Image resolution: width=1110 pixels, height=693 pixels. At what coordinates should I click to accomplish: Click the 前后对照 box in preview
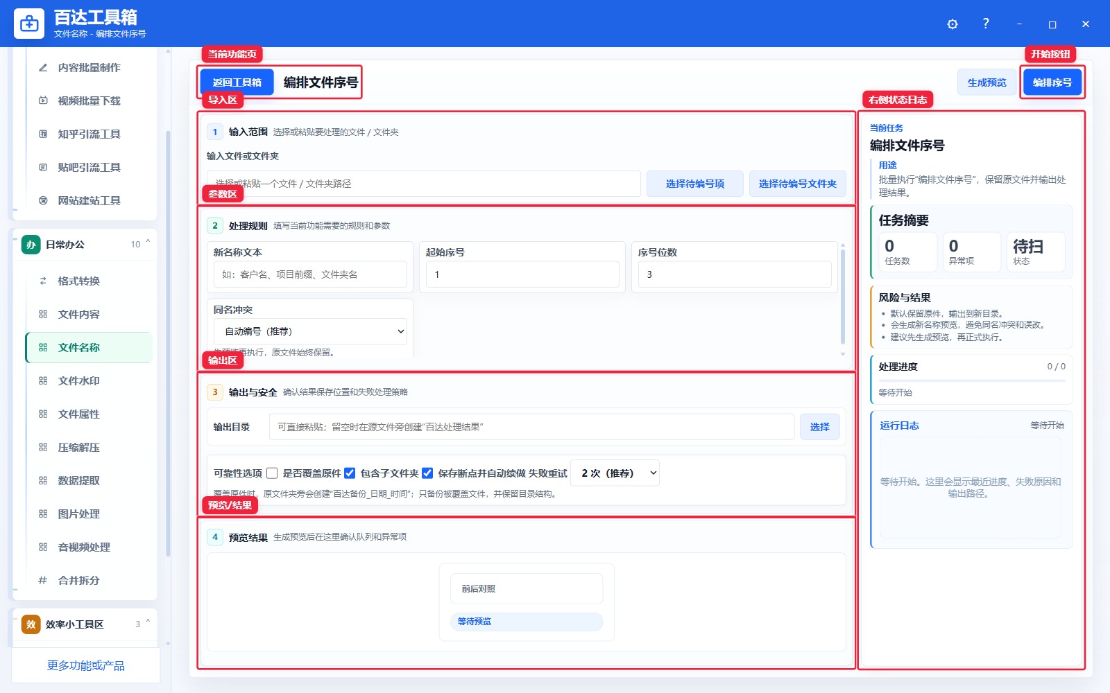(x=527, y=589)
